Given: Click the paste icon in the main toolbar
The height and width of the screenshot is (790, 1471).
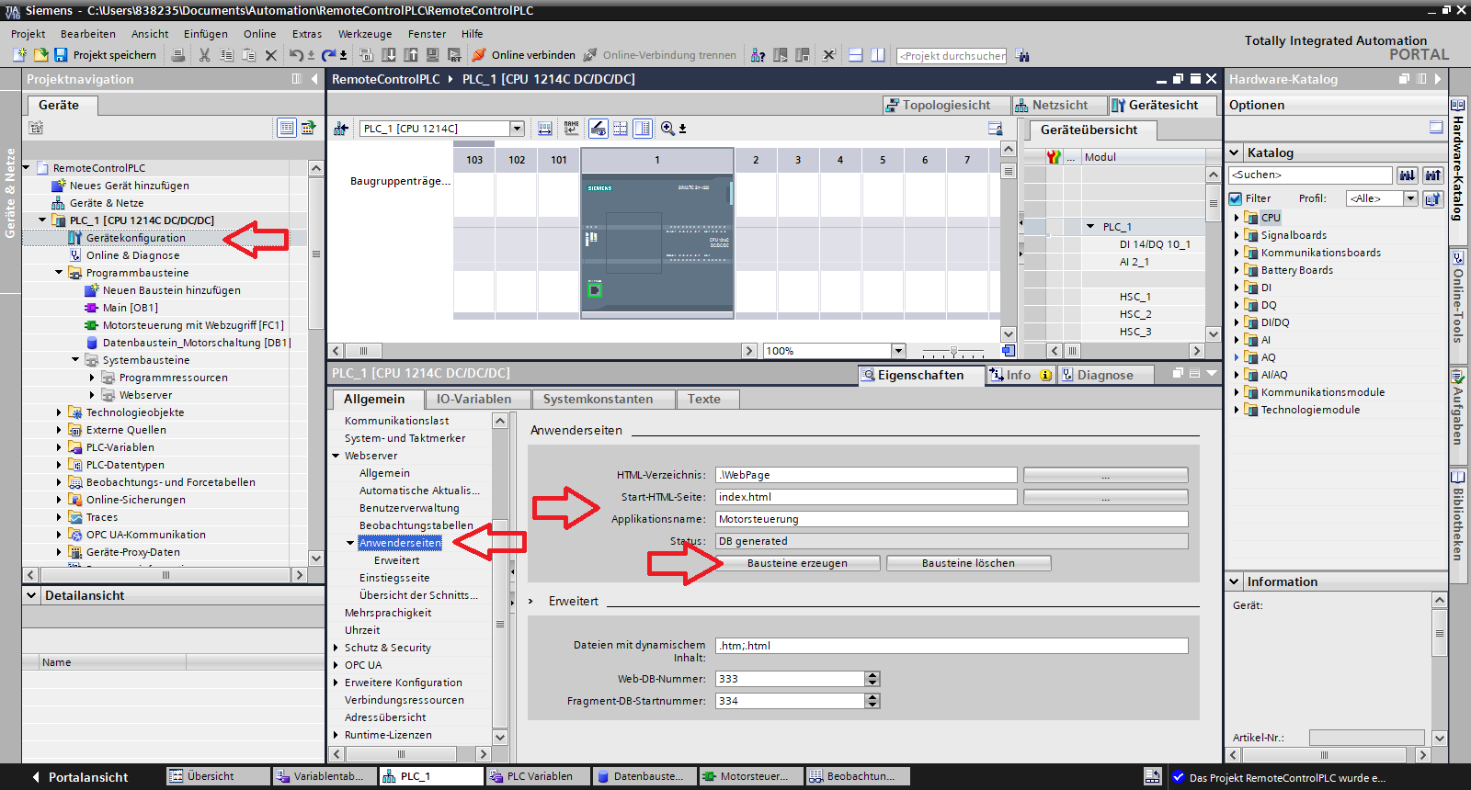Looking at the screenshot, I should tap(248, 55).
